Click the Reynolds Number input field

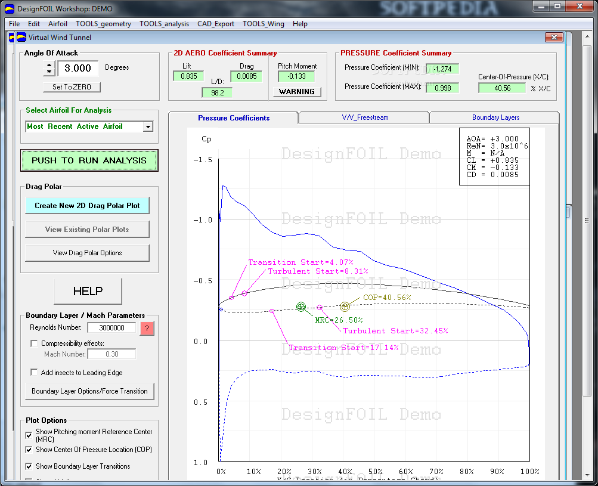111,328
